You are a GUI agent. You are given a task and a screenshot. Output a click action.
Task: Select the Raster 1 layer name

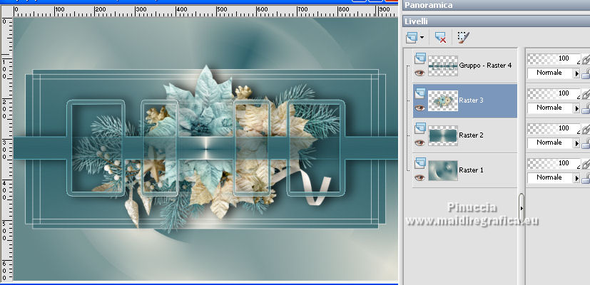(x=471, y=170)
